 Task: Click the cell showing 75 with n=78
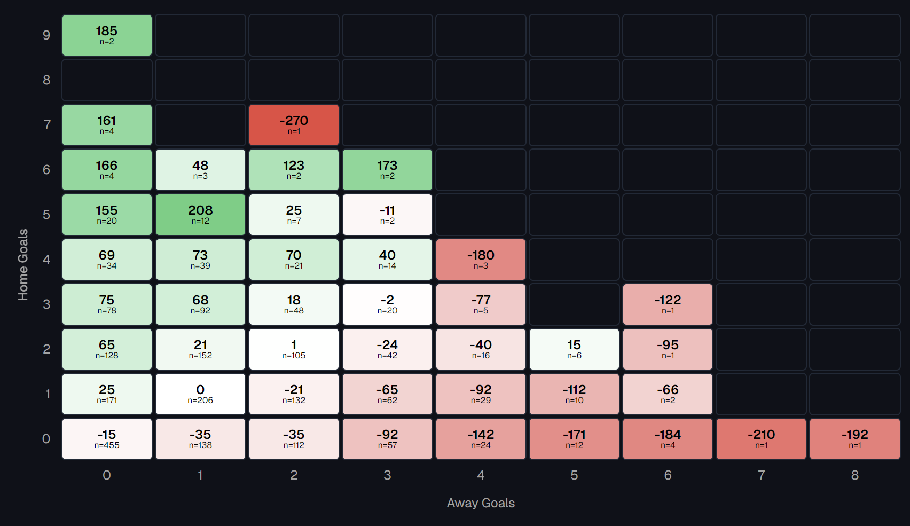(107, 304)
